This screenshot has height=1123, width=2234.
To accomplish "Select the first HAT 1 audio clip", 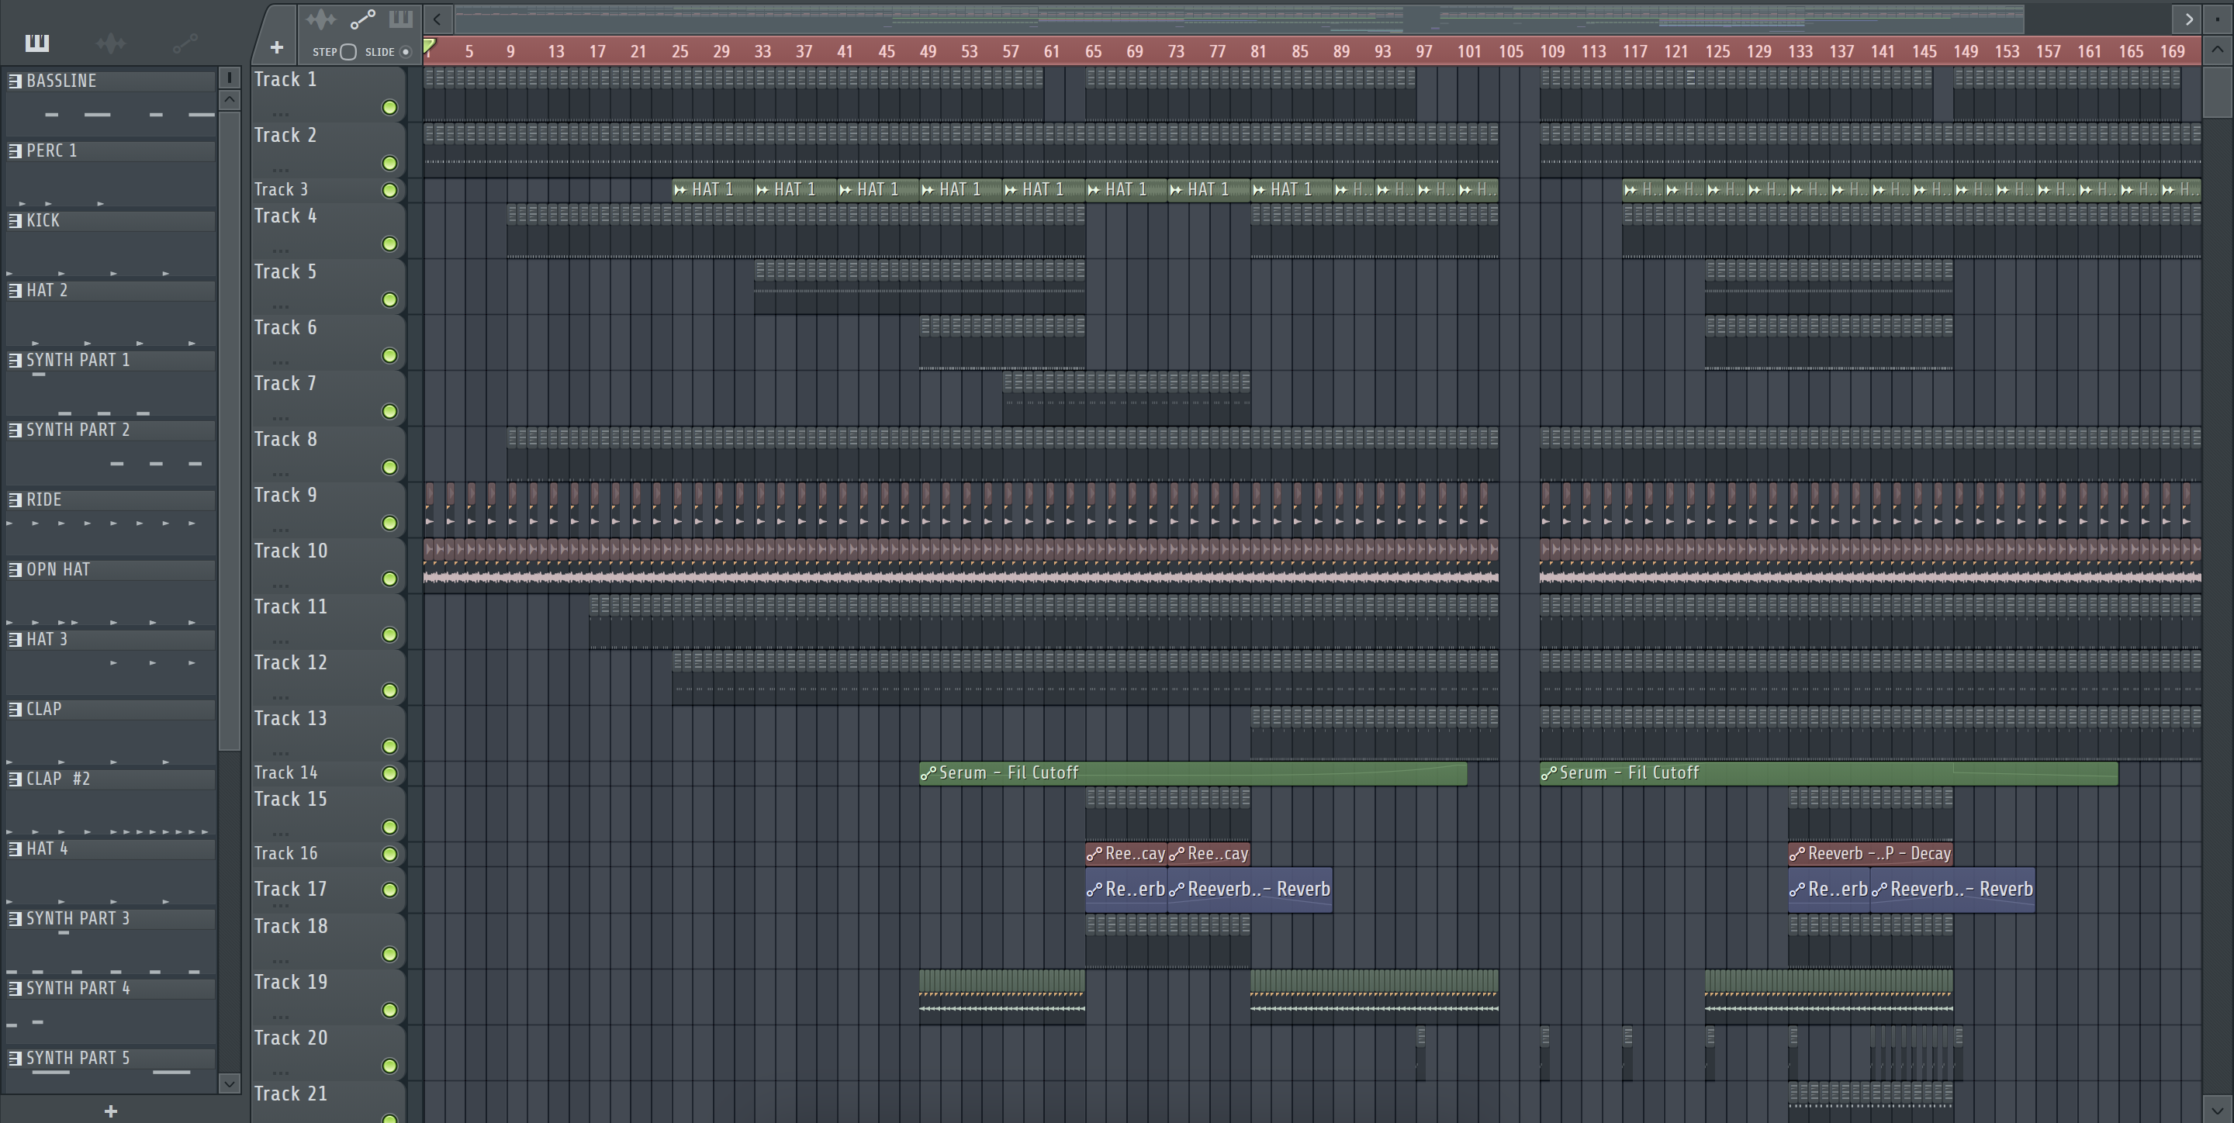I will pyautogui.click(x=713, y=189).
